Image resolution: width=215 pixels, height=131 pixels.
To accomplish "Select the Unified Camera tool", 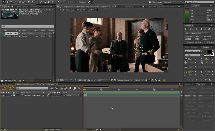I will click(x=20, y=2).
